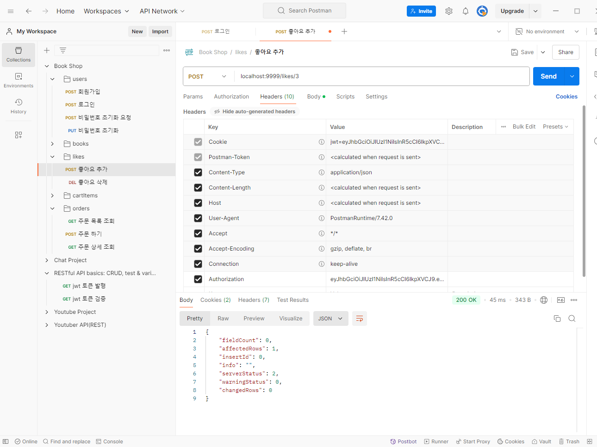Switch to the Scripts tab
This screenshot has width=597, height=447.
[345, 97]
